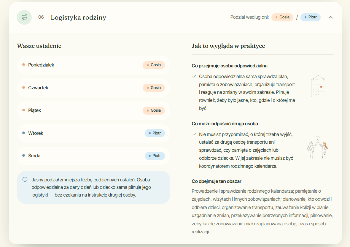Select the 'Poniedziałek' day label

coord(41,65)
